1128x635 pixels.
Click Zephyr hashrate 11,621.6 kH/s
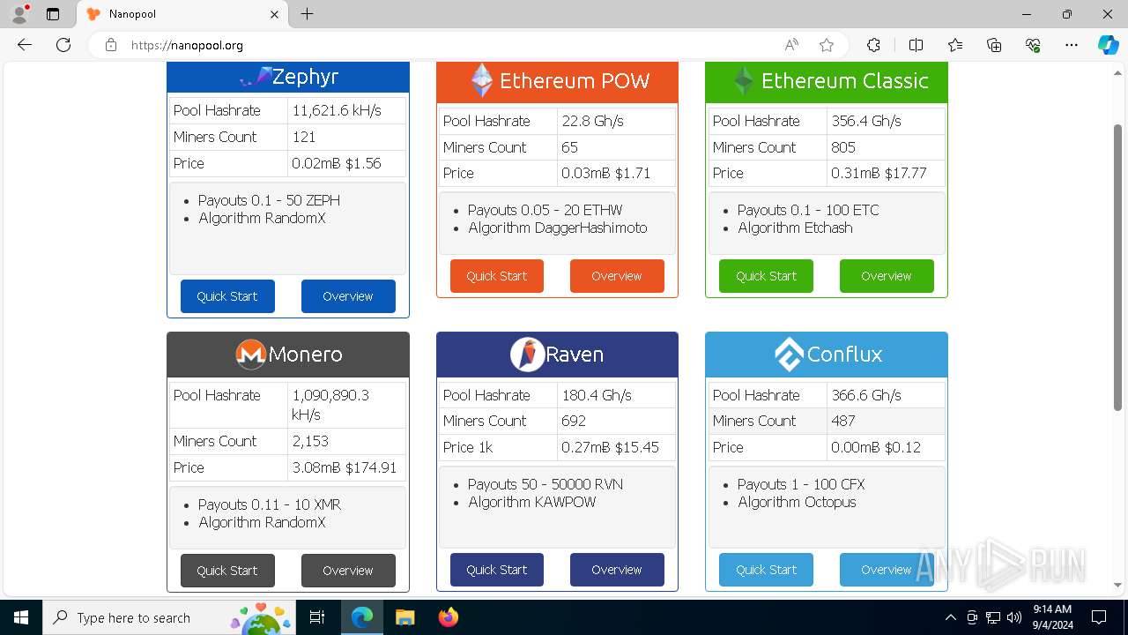tap(337, 110)
